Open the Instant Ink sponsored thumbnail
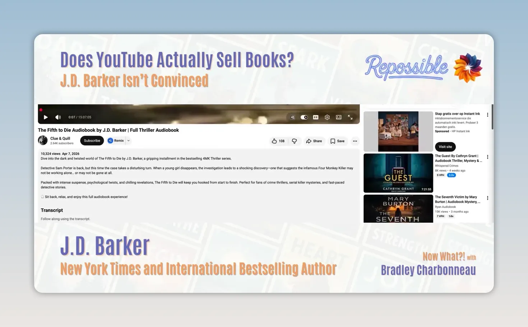The image size is (528, 327). (398, 131)
